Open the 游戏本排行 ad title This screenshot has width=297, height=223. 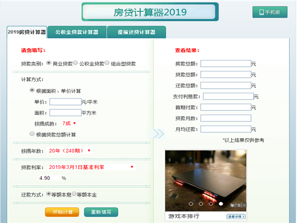tap(184, 216)
